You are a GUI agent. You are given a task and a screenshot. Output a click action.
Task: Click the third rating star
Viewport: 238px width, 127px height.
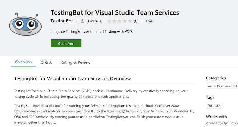pos(120,21)
